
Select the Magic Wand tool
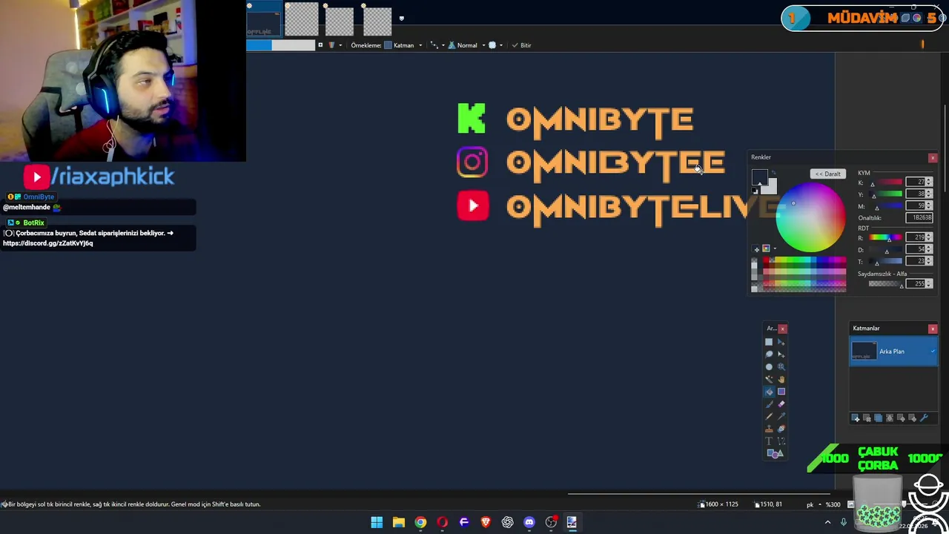pyautogui.click(x=769, y=379)
